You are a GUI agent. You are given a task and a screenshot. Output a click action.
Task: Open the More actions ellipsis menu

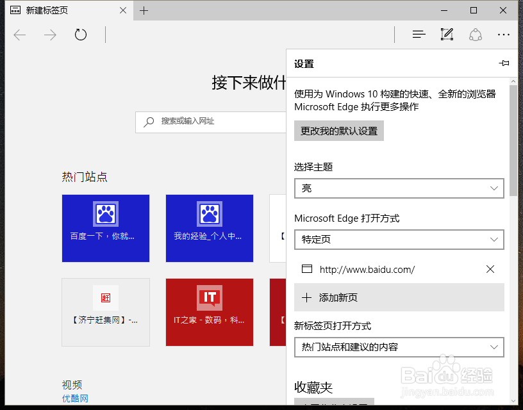click(503, 35)
